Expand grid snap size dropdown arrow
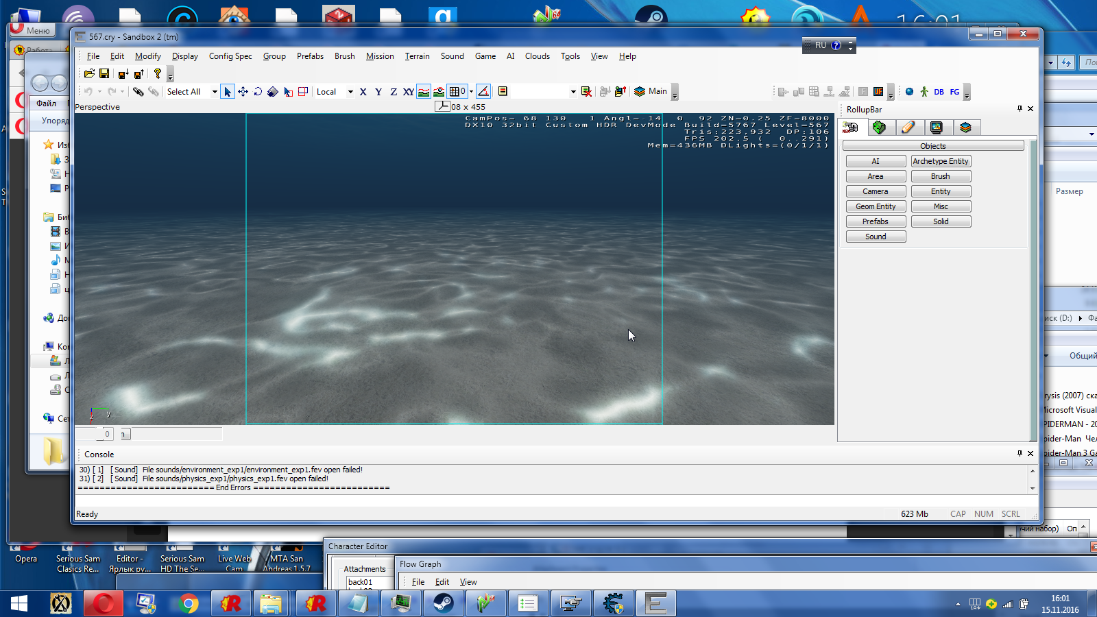Viewport: 1097px width, 617px height. 471,92
